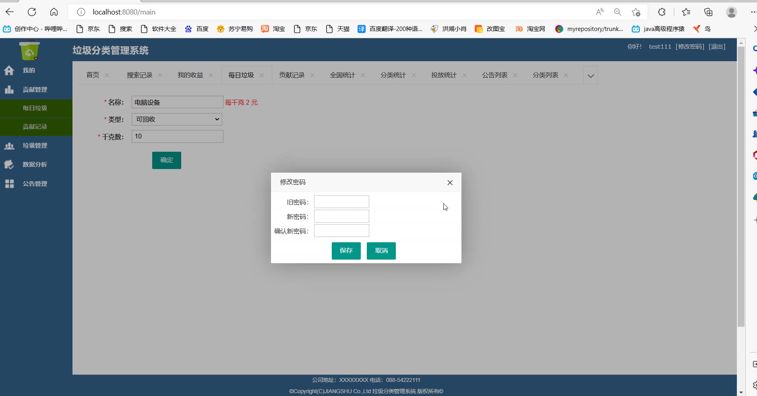Switch to the 搜索记录 tab

[140, 75]
